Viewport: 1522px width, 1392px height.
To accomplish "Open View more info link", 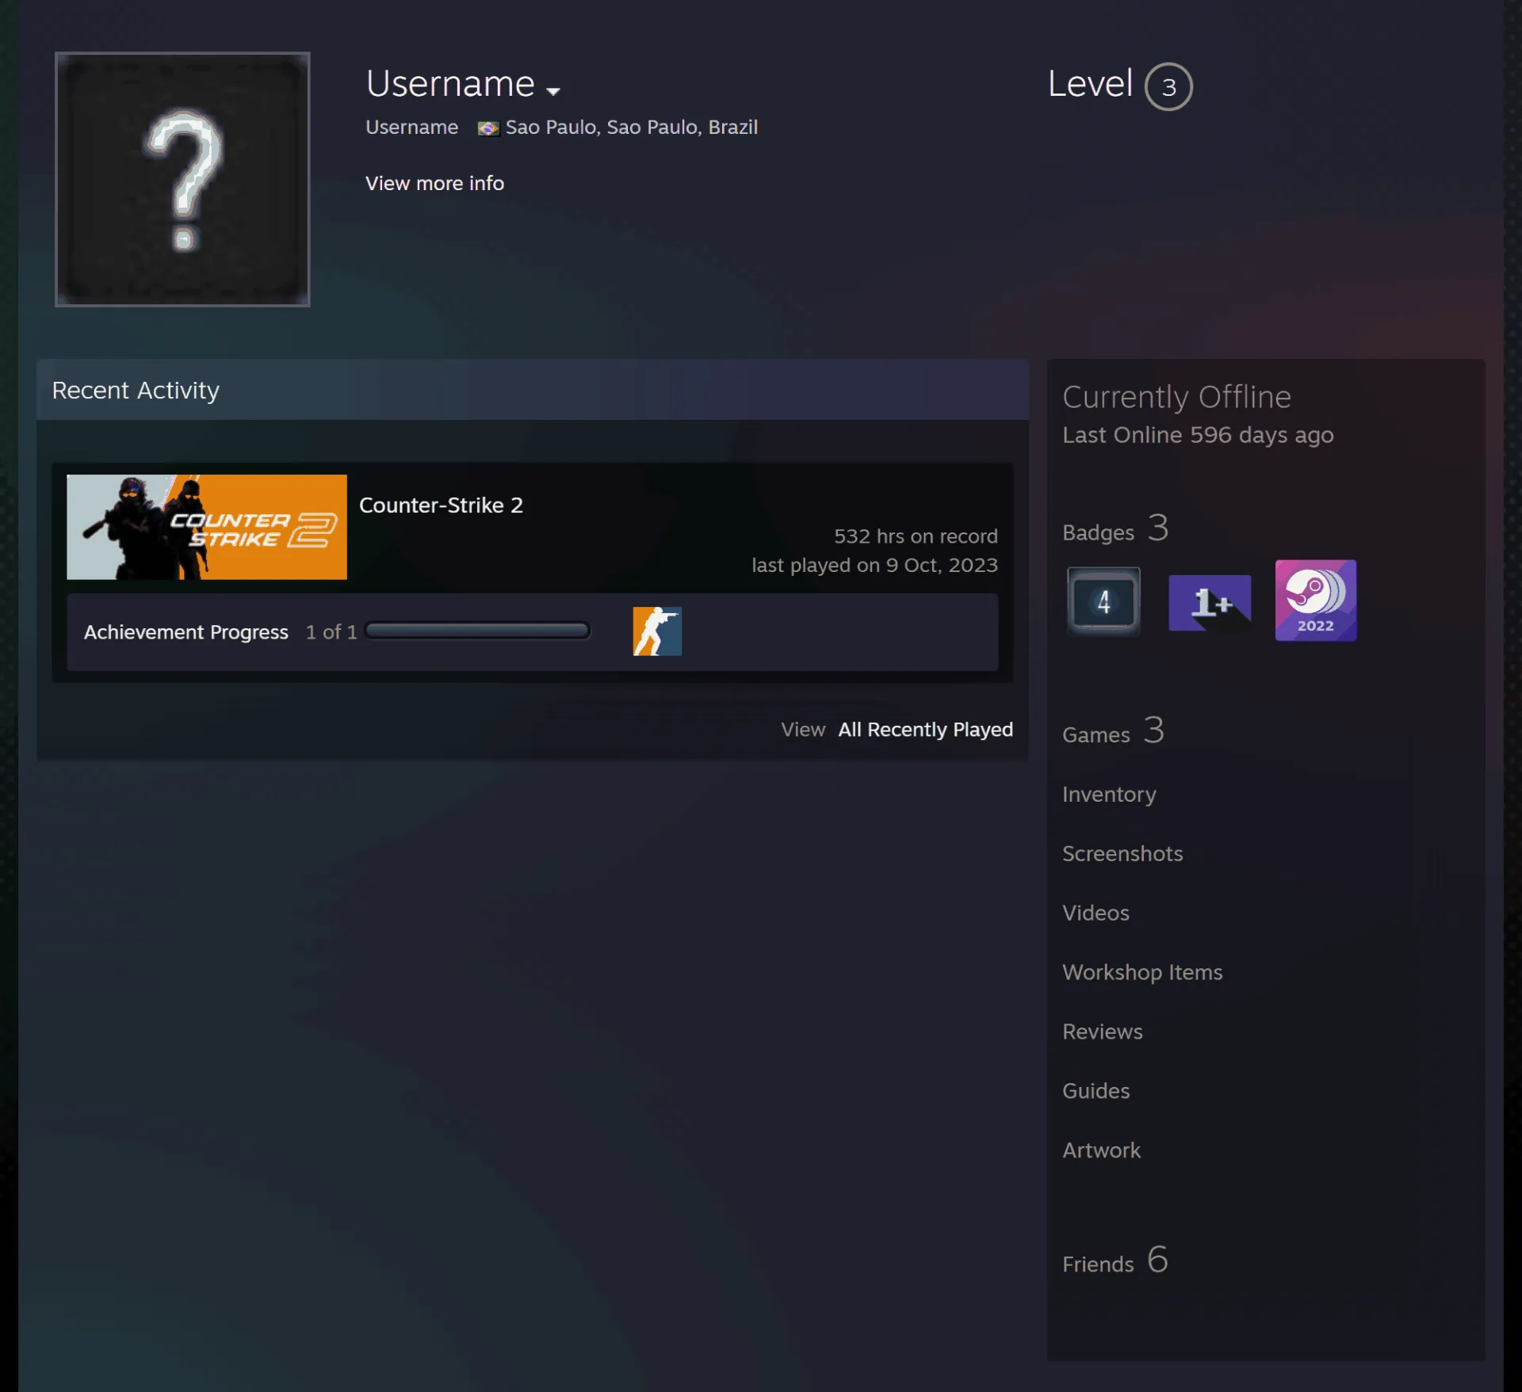I will (434, 183).
